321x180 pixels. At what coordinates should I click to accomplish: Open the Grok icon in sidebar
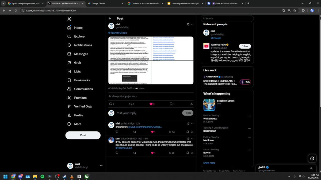click(x=69, y=63)
